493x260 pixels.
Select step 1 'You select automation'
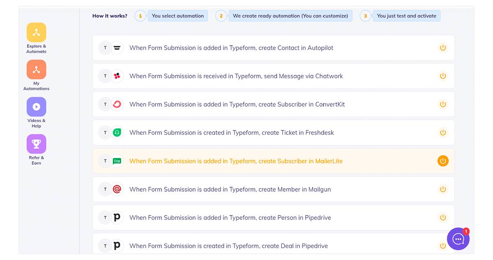tap(177, 16)
